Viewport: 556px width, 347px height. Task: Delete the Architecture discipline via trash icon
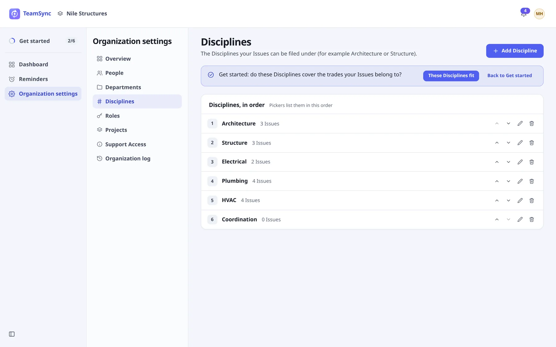coord(532,123)
